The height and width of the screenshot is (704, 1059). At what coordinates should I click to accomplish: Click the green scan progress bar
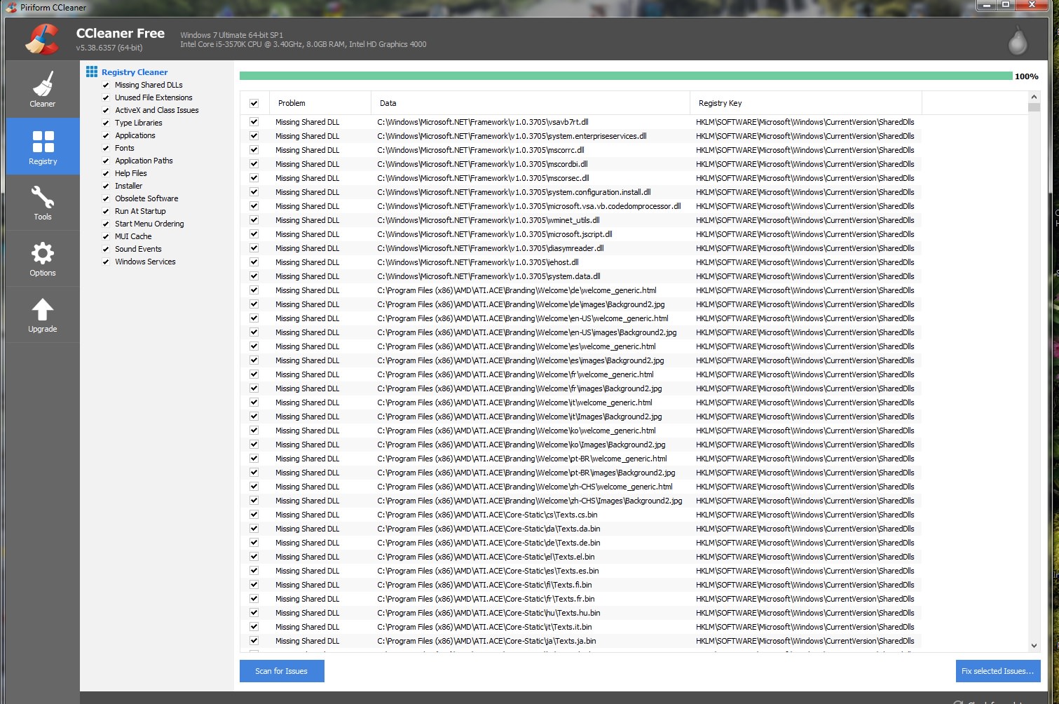click(x=626, y=76)
